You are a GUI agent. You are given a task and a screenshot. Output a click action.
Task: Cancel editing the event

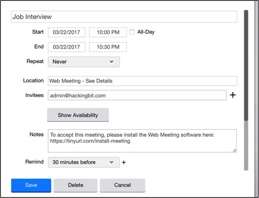[x=122, y=185]
